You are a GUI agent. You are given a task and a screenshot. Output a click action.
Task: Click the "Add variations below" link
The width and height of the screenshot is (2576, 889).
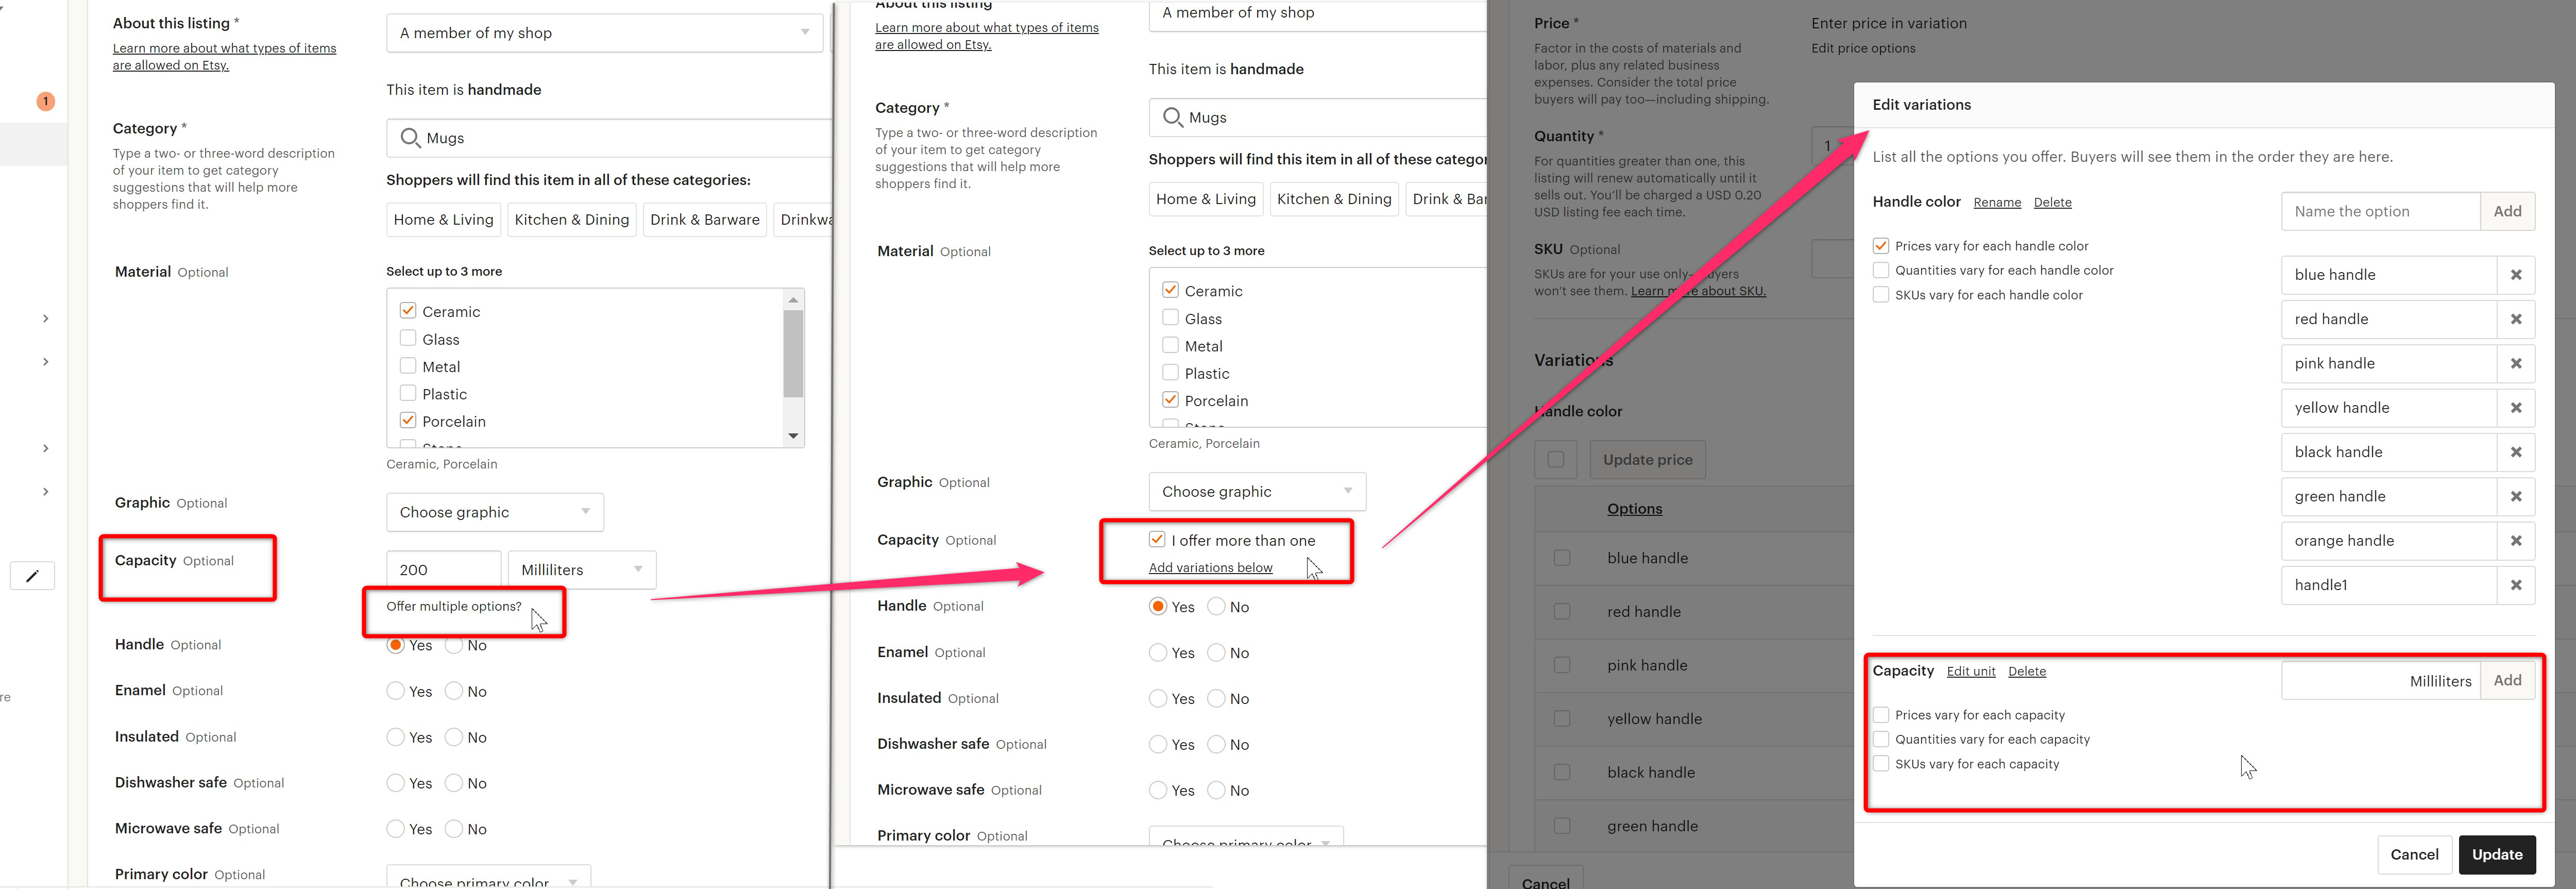pyautogui.click(x=1210, y=567)
